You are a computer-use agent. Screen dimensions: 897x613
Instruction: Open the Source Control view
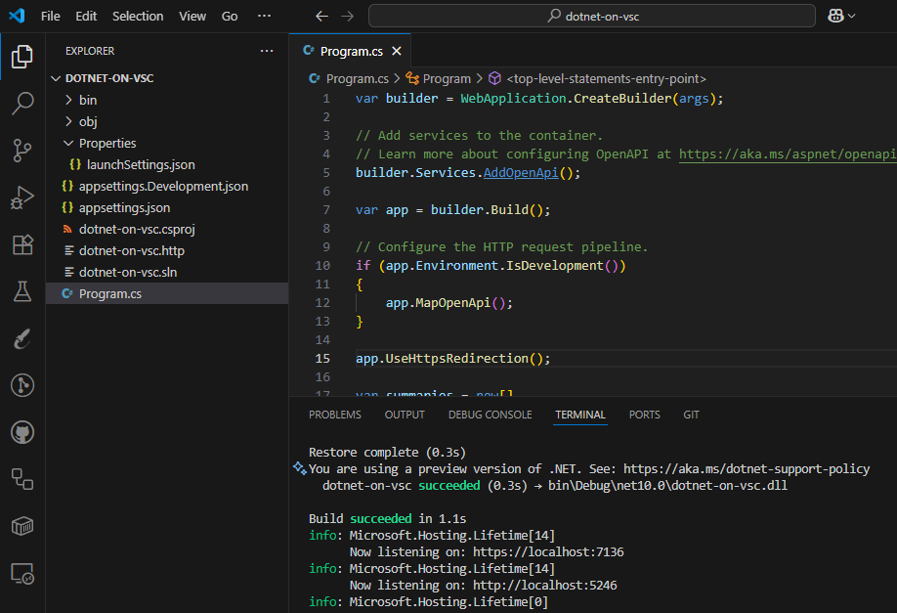click(22, 150)
